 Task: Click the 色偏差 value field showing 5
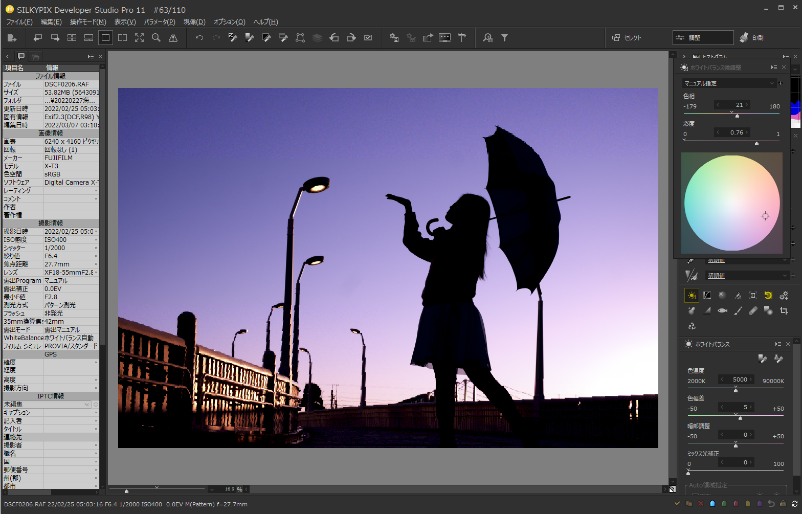737,407
